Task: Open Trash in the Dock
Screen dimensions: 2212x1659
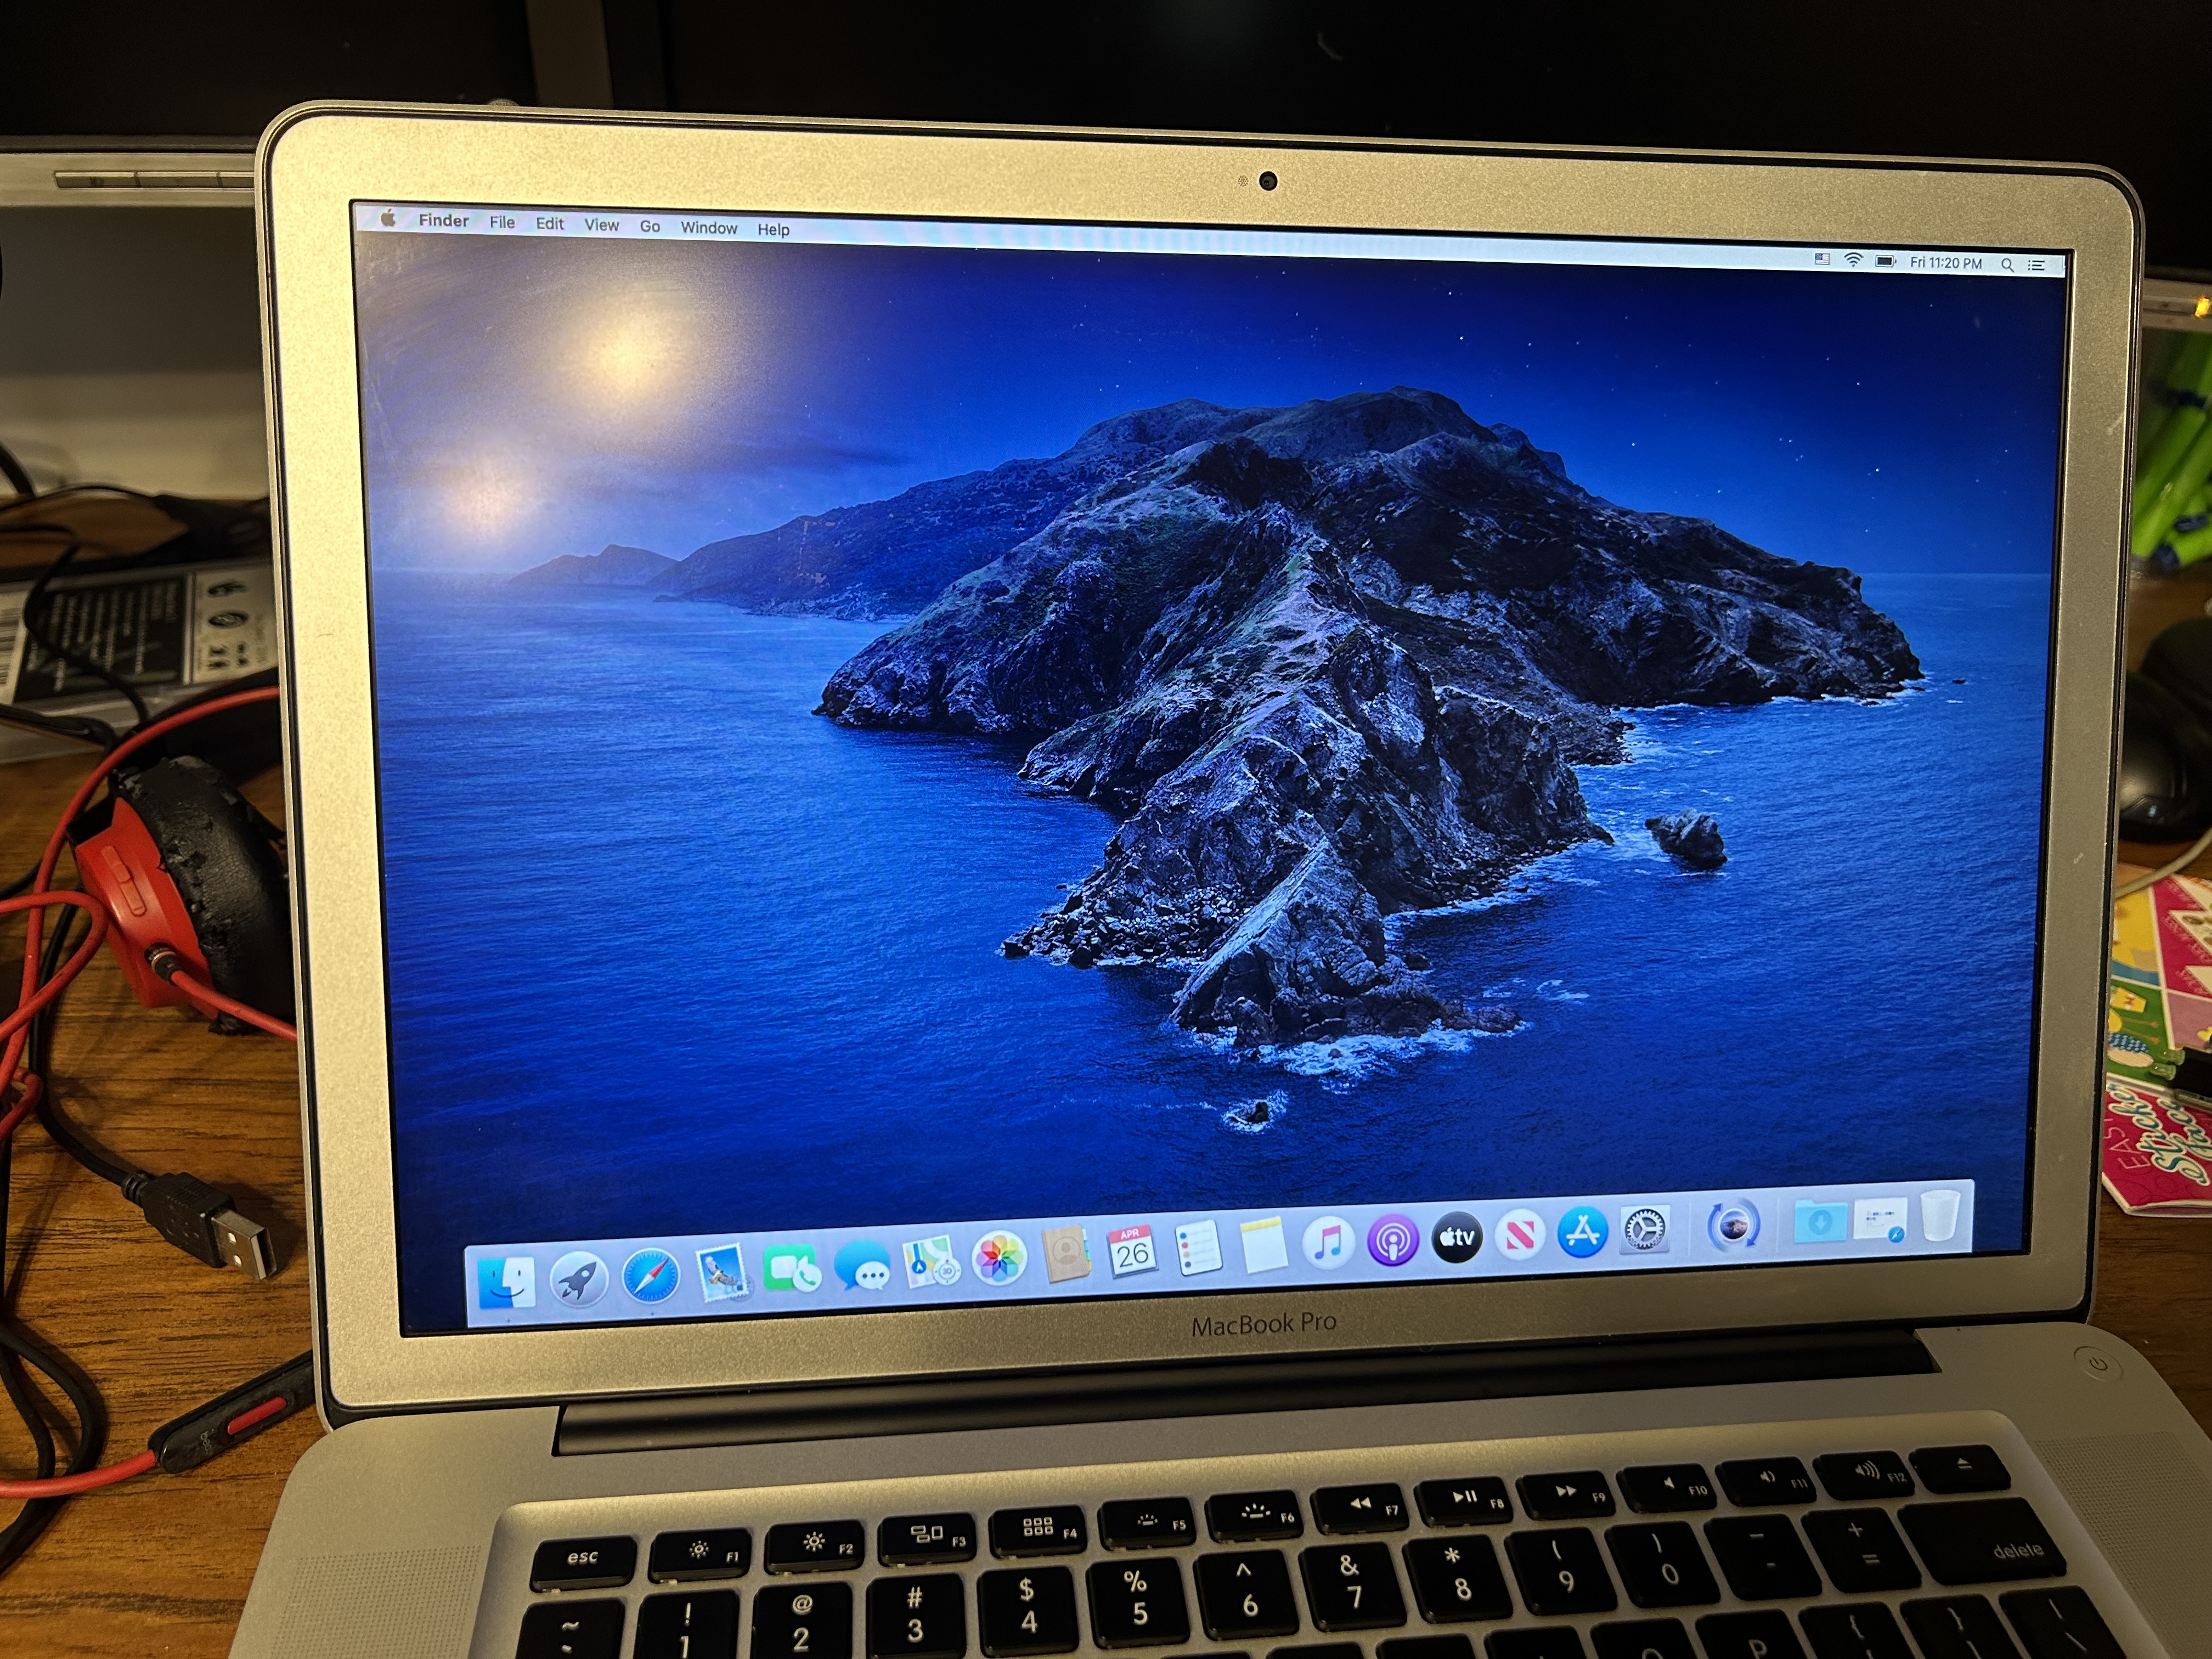Action: point(1939,1216)
